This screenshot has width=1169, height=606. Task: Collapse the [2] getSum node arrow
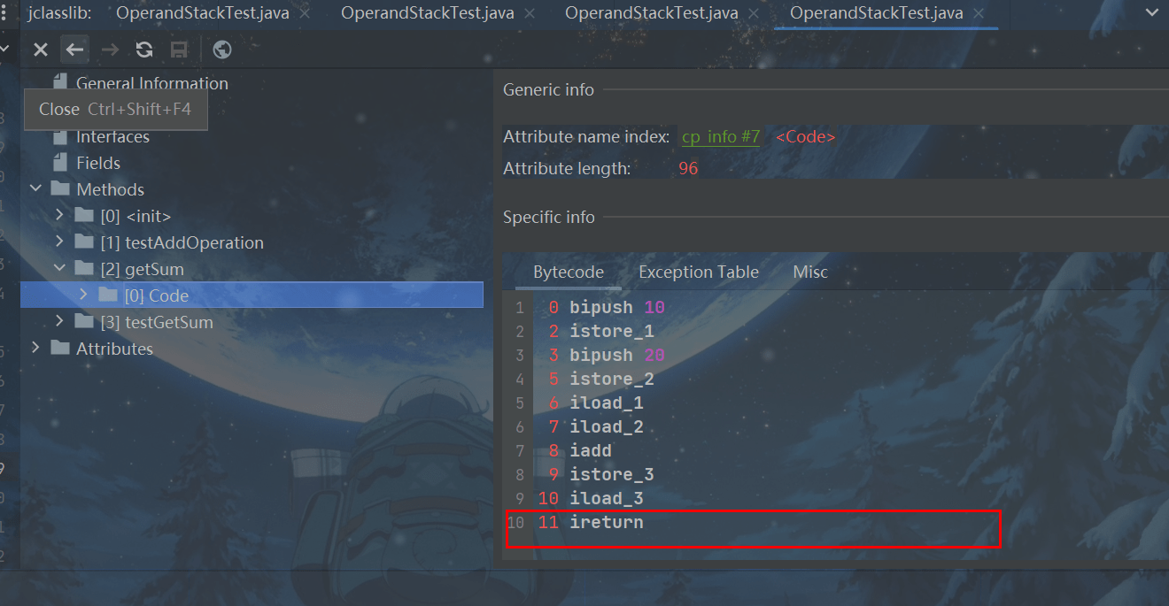pyautogui.click(x=59, y=269)
